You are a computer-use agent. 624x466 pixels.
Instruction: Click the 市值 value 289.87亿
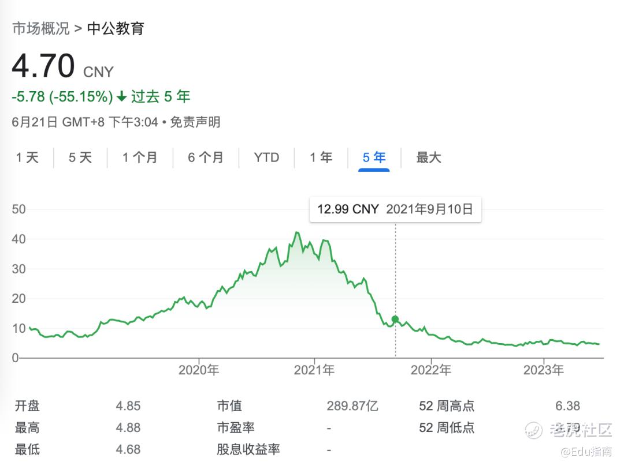[352, 405]
